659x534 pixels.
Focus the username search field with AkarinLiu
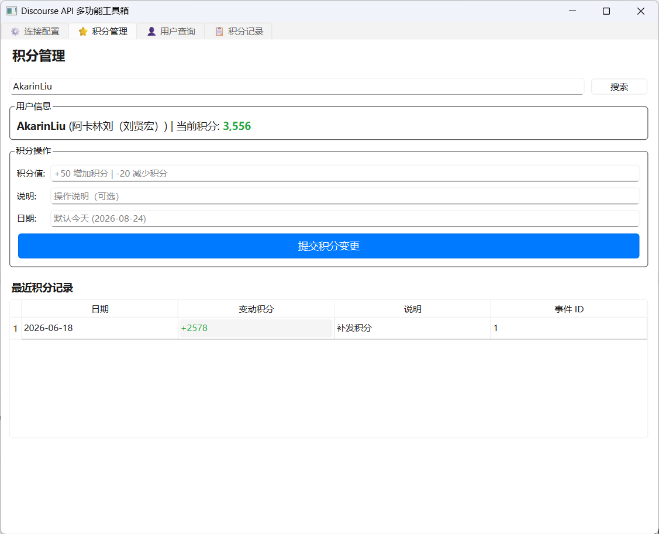296,86
